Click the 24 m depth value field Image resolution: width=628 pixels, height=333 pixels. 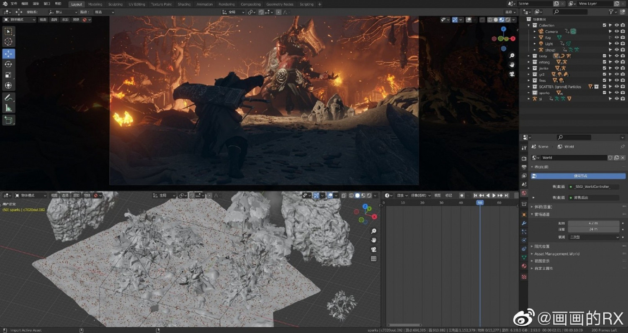593,229
